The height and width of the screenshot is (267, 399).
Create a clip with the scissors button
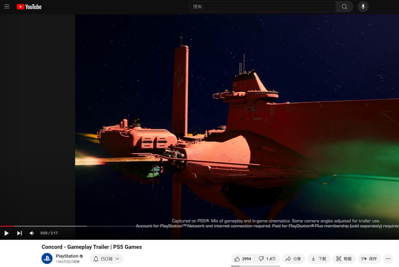(344, 259)
